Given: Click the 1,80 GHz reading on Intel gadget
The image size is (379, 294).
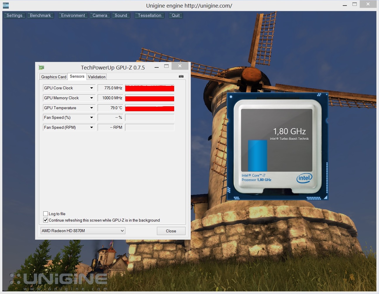Looking at the screenshot, I should tap(289, 131).
